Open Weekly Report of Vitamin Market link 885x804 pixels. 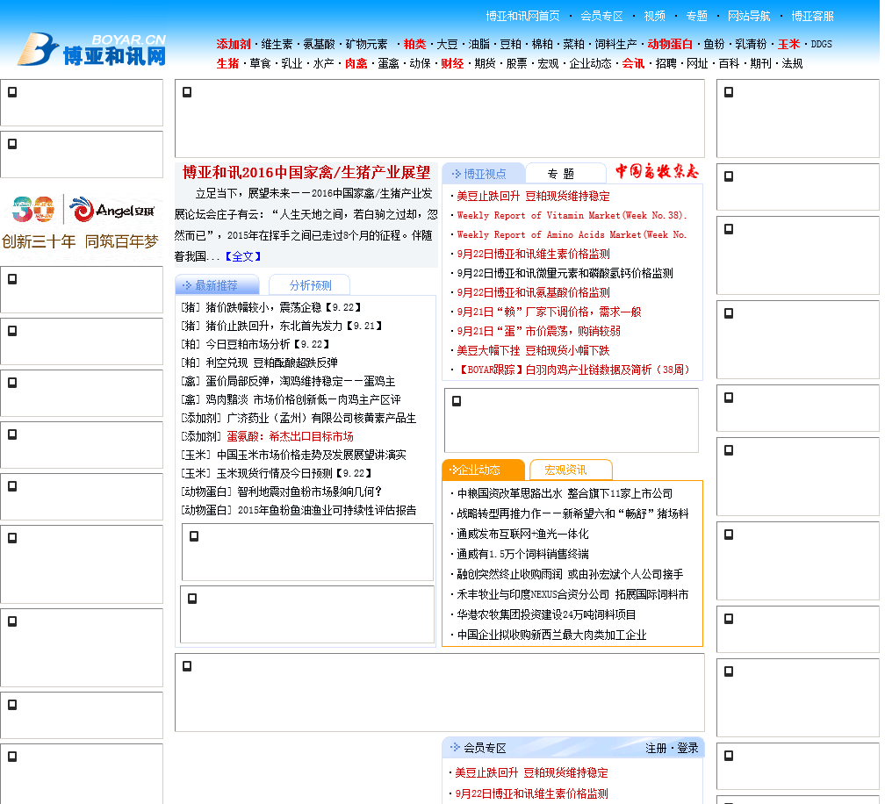click(572, 215)
